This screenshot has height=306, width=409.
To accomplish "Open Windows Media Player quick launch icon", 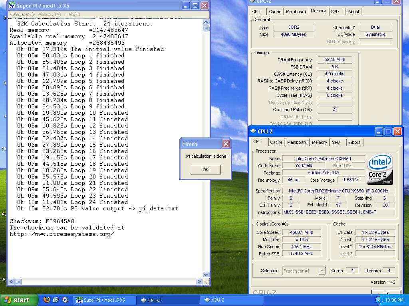I will [x=65, y=300].
